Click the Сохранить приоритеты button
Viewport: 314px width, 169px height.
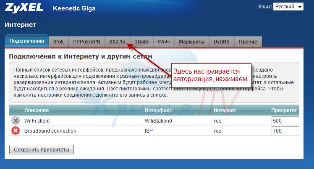pos(42,150)
